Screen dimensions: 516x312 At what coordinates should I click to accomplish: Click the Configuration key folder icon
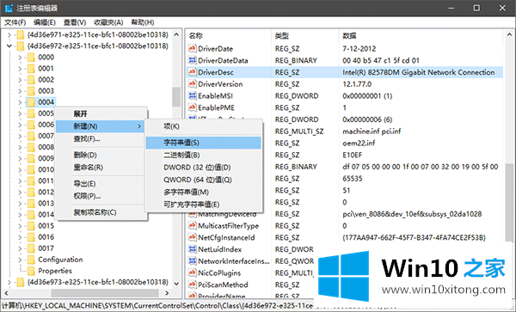31,260
